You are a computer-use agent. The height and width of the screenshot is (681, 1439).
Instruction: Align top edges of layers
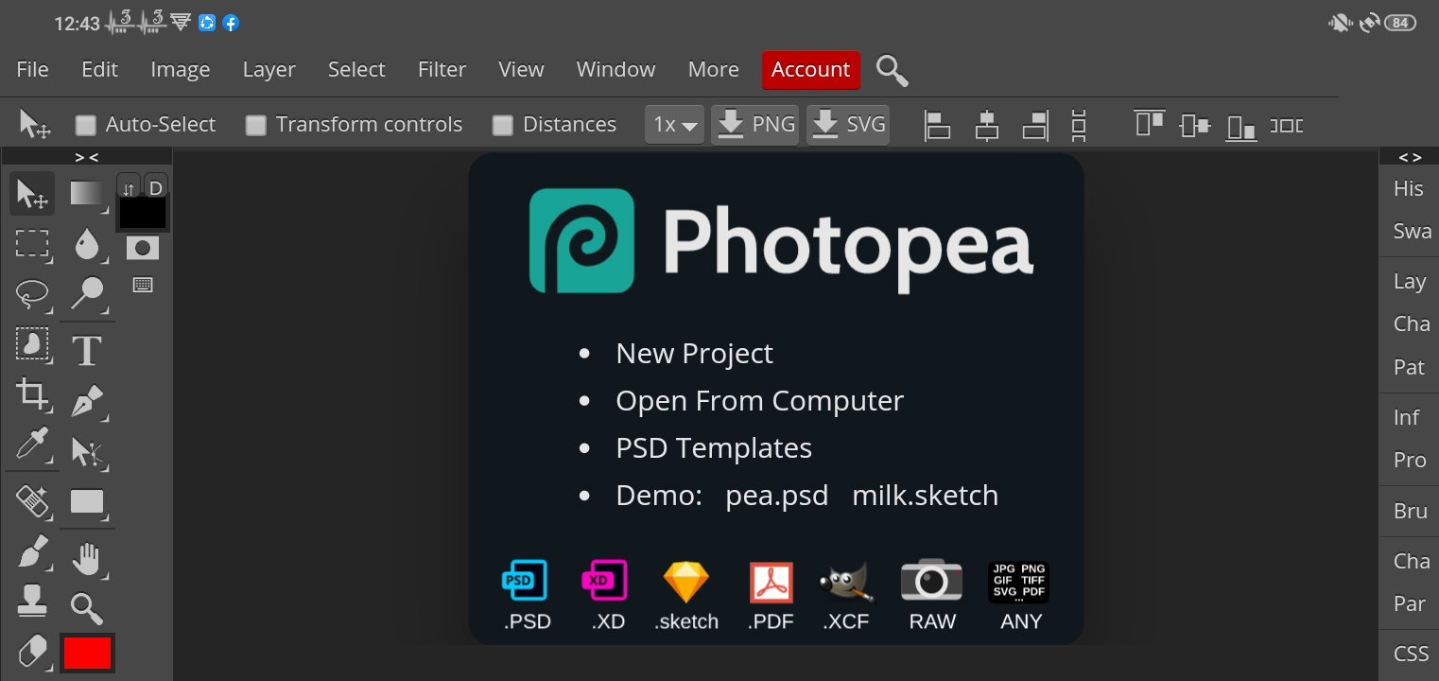pyautogui.click(x=1150, y=124)
